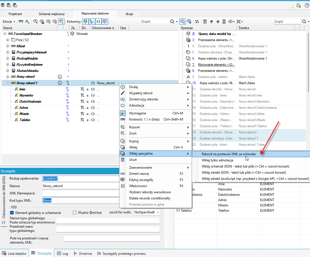
Task: Click the 'XML Namespace' input field
Action: (x=81, y=193)
